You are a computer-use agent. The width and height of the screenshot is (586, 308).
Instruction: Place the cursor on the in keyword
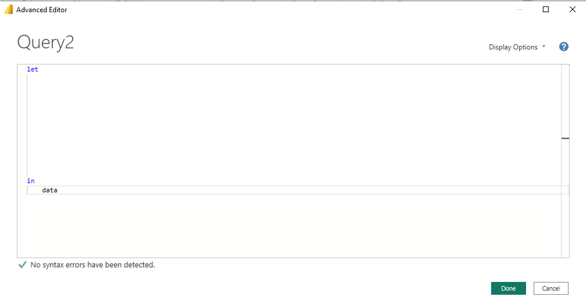(31, 181)
